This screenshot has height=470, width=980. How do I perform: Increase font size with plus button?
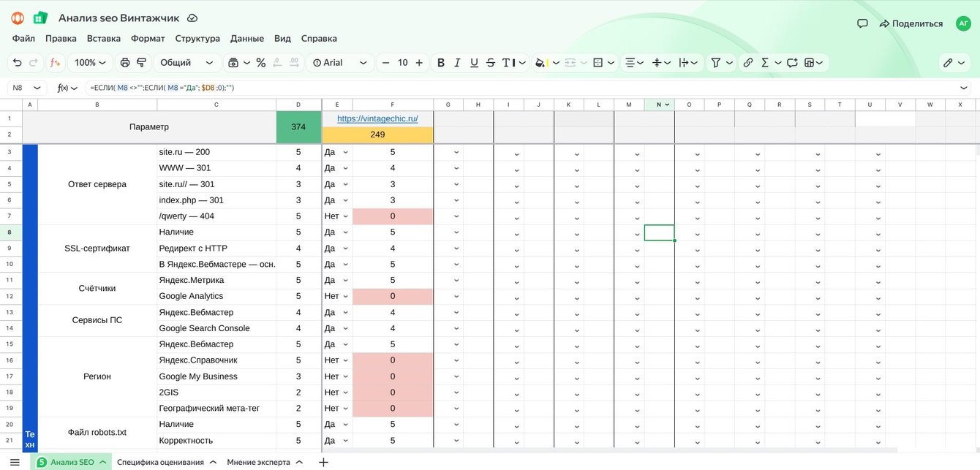[419, 63]
